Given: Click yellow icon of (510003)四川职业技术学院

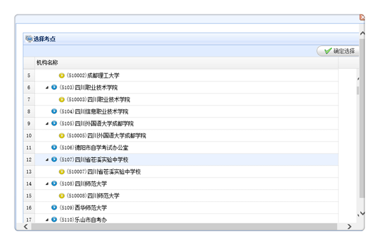Looking at the screenshot, I should (x=62, y=100).
